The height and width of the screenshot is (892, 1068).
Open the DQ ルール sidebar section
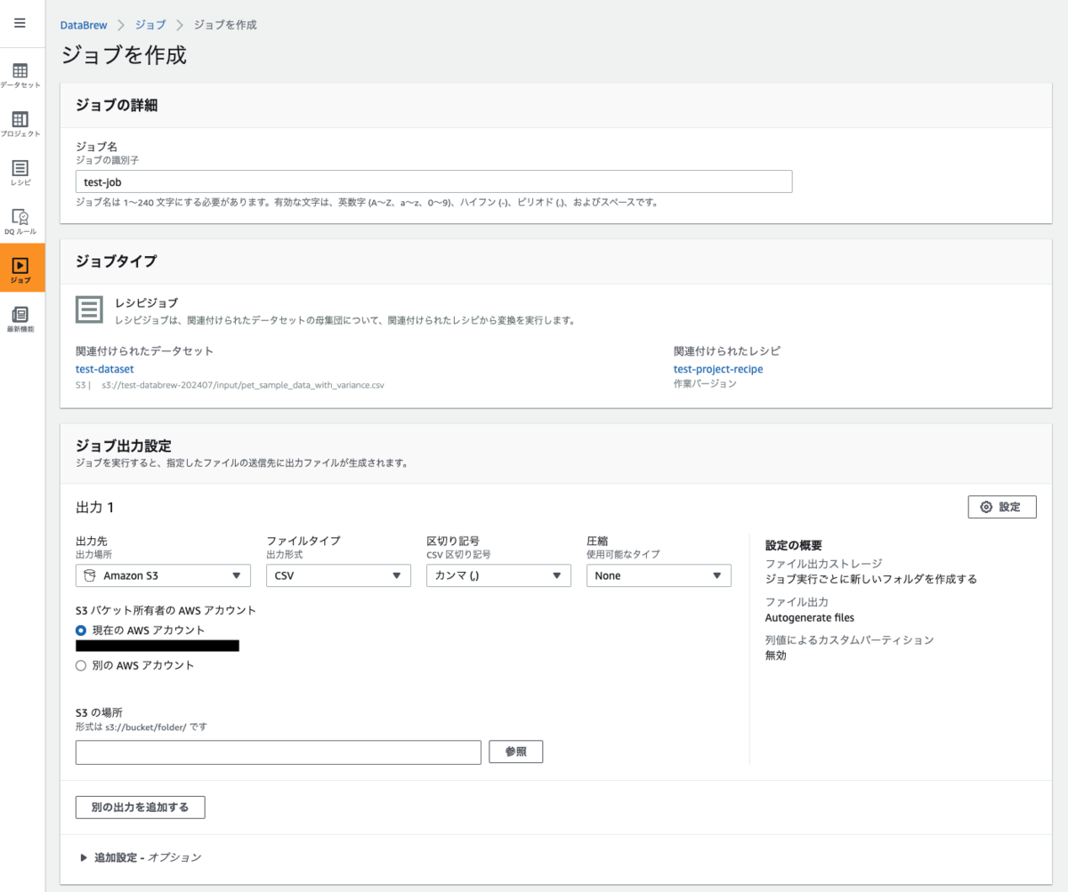(x=20, y=221)
